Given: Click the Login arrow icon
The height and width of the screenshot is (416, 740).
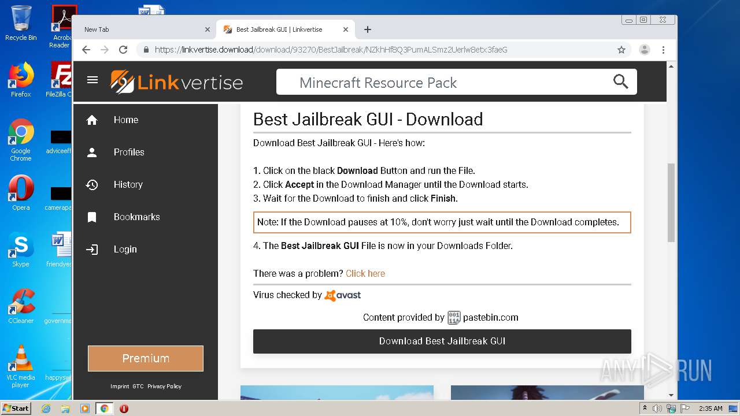Looking at the screenshot, I should 92,249.
